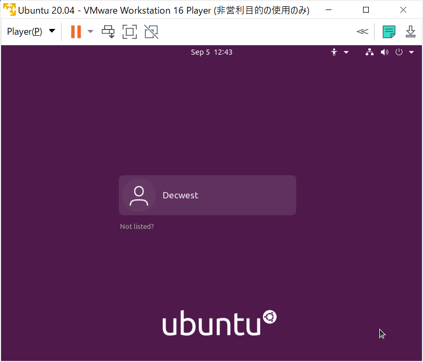
Task: Expand the system menu arrow at top right
Action: point(411,52)
